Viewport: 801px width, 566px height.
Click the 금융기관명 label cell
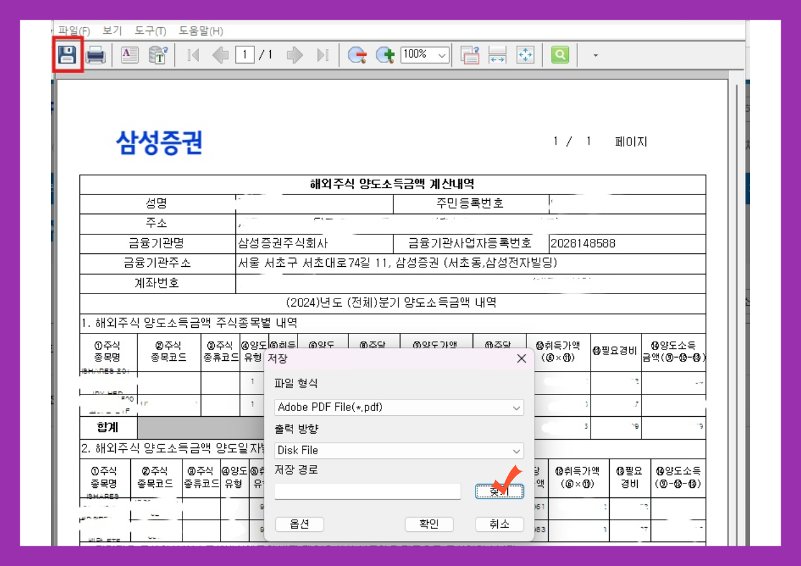[156, 243]
